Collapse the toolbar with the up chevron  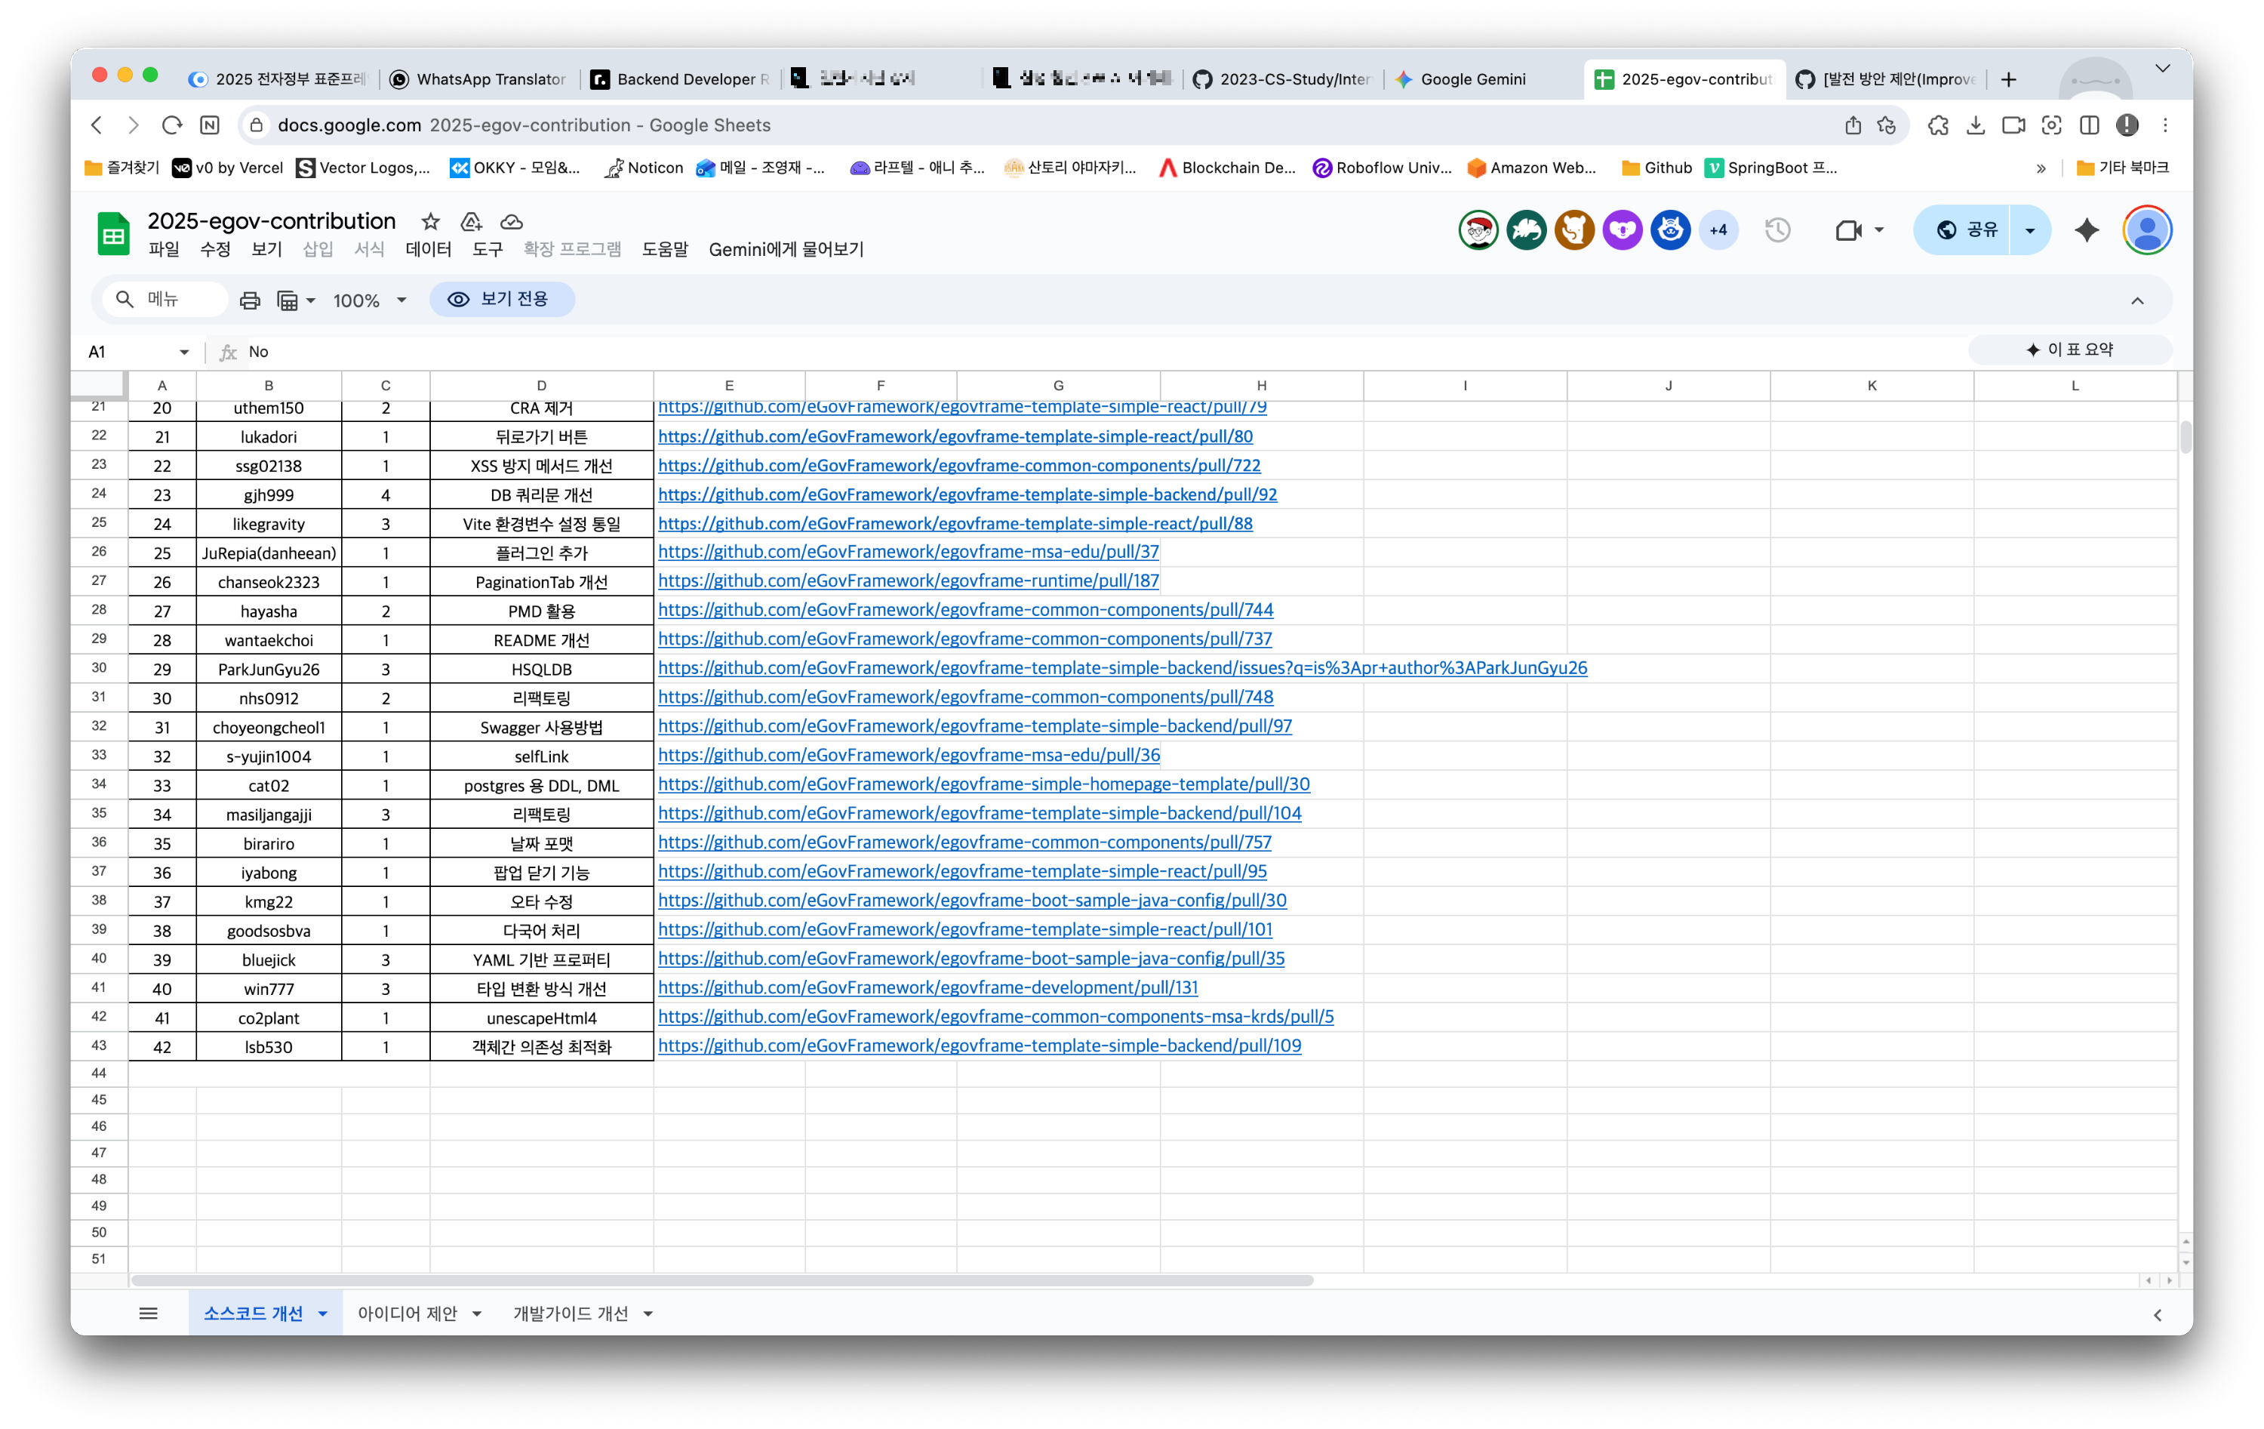coord(2137,301)
